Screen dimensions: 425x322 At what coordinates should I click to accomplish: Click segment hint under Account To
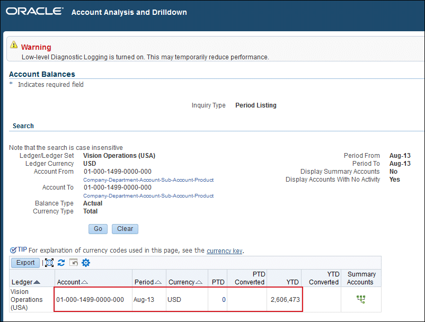pyautogui.click(x=148, y=196)
